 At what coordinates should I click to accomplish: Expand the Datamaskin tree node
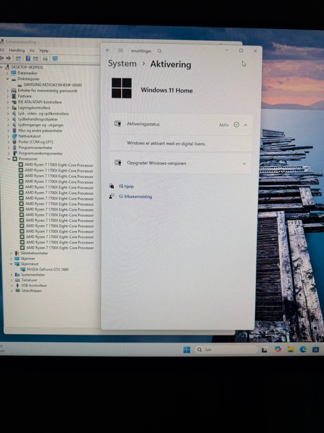tap(7, 73)
